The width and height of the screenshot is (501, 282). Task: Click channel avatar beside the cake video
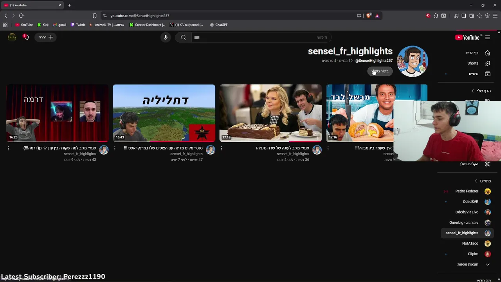(317, 150)
